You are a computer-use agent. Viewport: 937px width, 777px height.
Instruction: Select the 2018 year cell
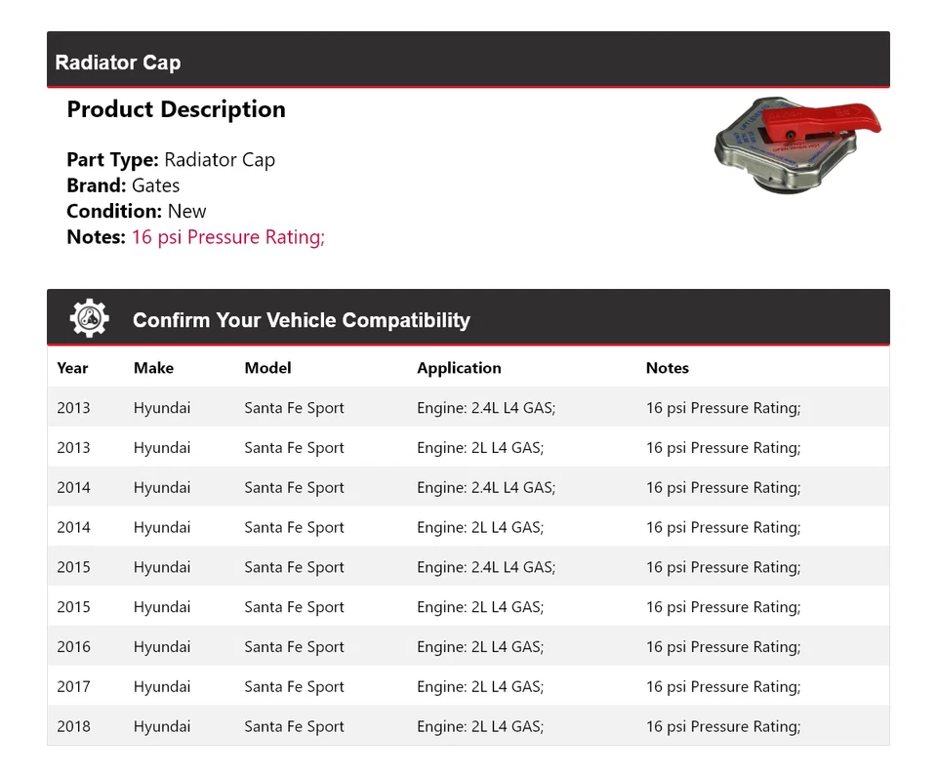click(73, 726)
